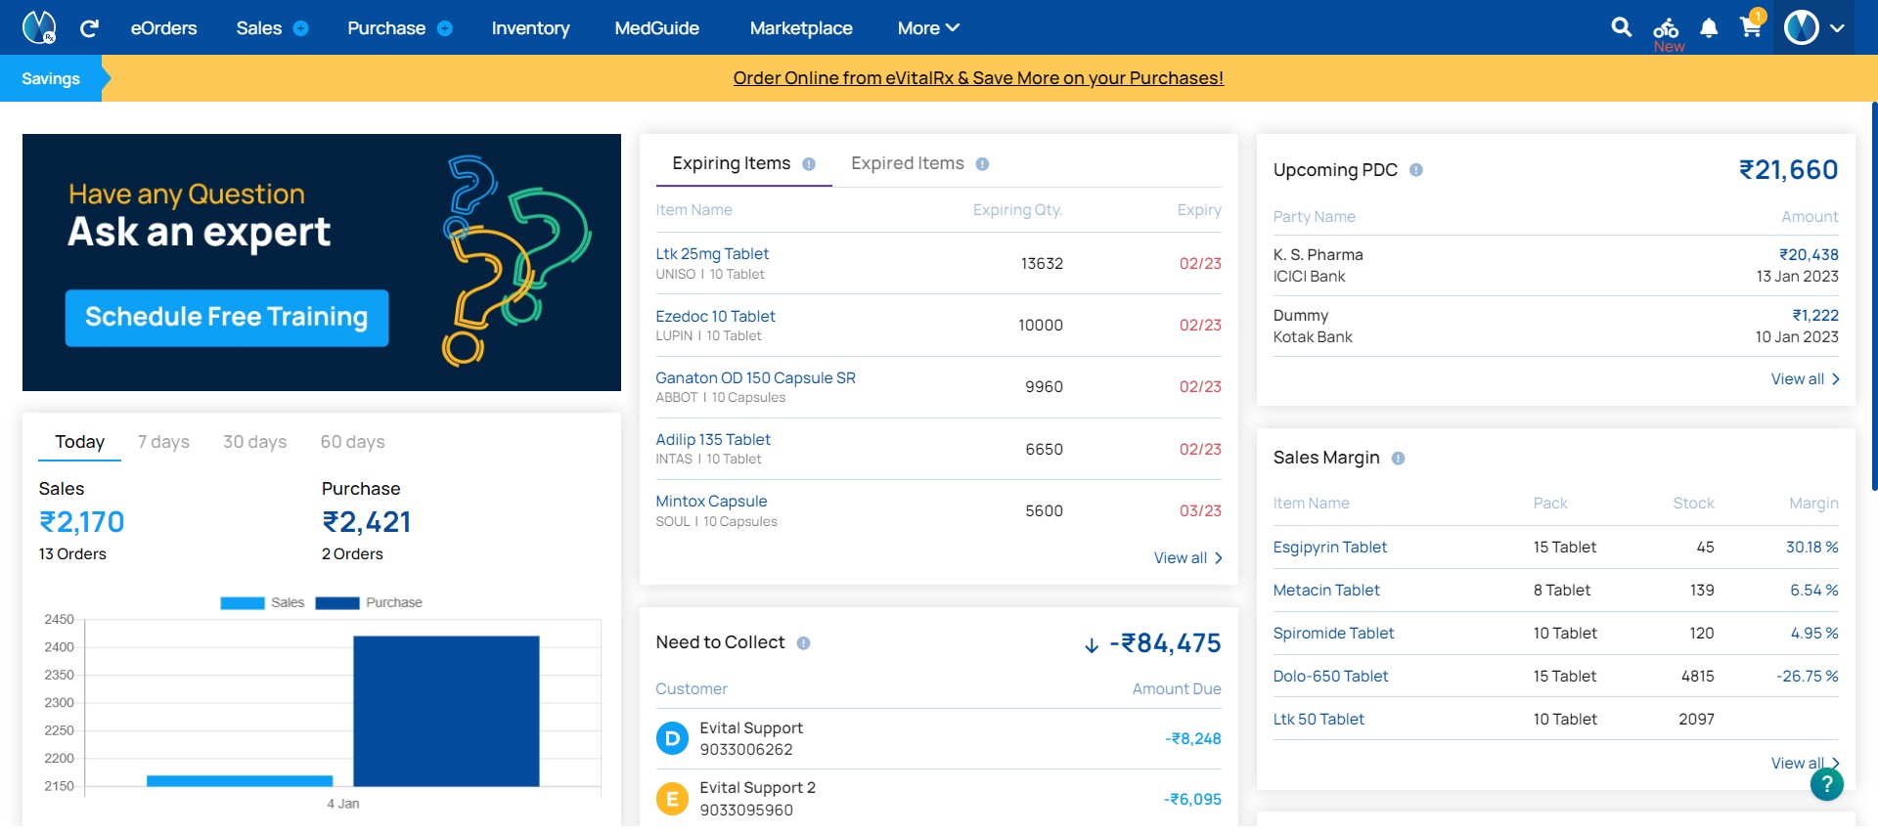
Task: Switch to Expiring Items tab
Action: (732, 163)
